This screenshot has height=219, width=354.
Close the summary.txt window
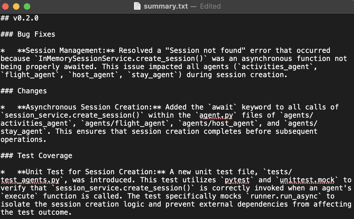pyautogui.click(x=5, y=6)
